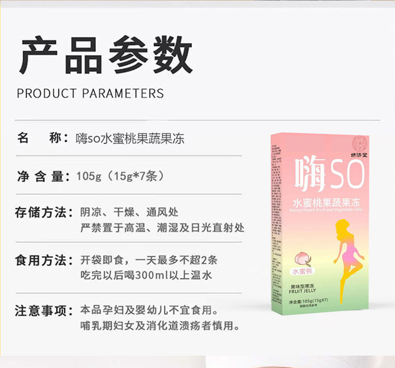Click the 水蜜桃果蔬果冻 title on package
The width and height of the screenshot is (395, 368).
pyautogui.click(x=326, y=203)
